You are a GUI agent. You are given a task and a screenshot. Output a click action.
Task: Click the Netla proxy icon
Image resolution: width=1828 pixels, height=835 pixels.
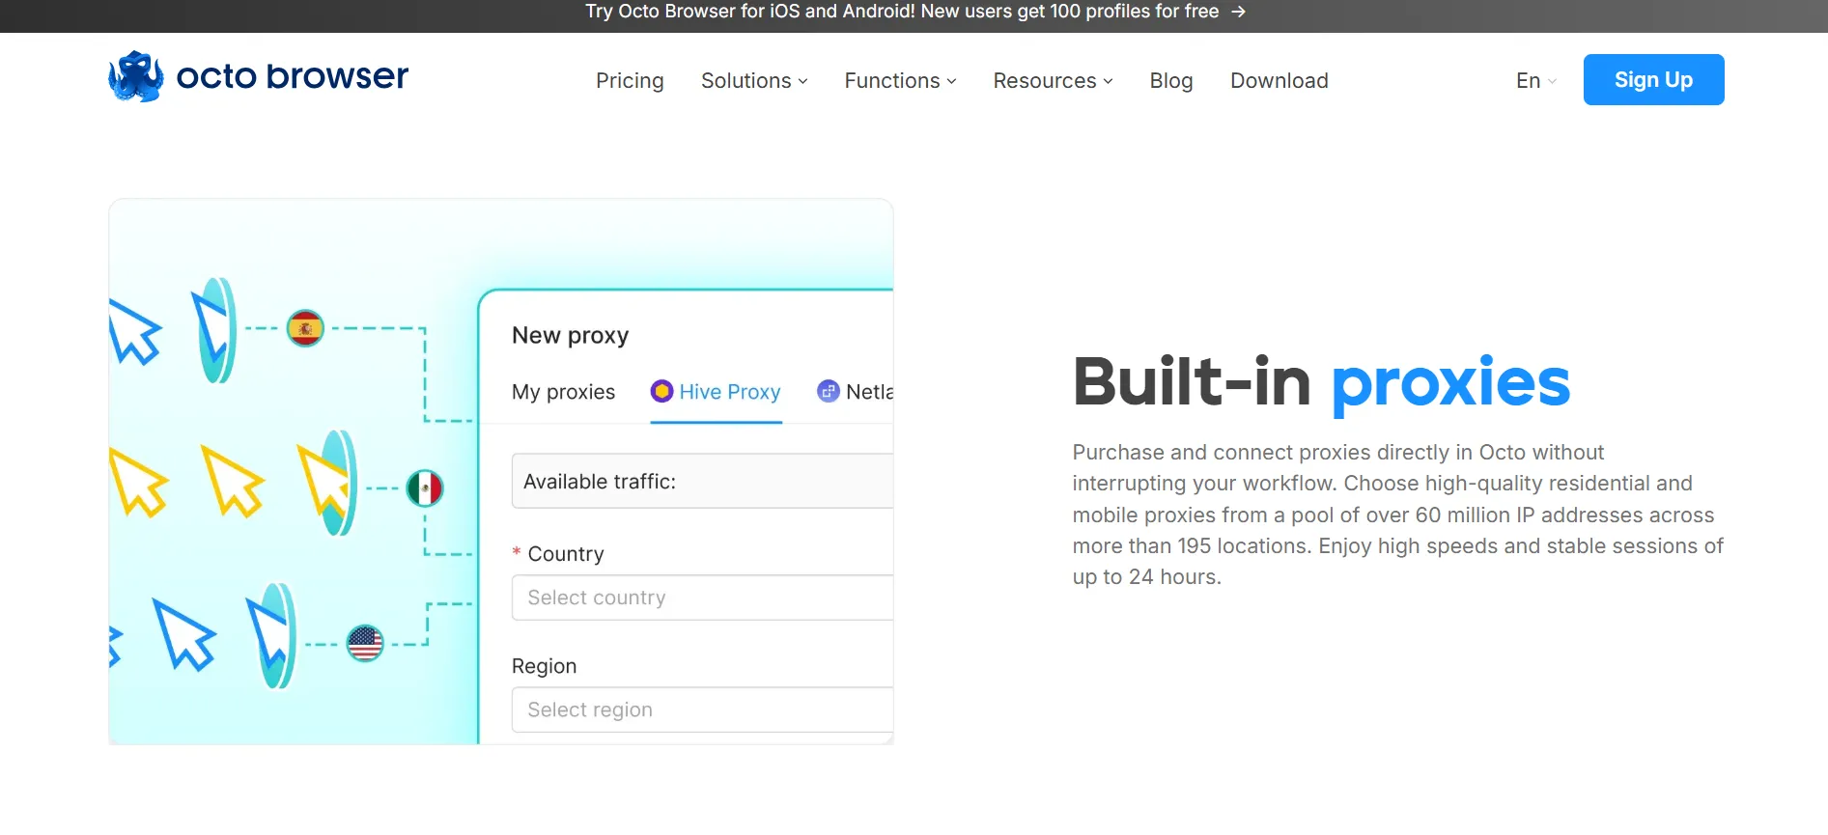tap(828, 391)
